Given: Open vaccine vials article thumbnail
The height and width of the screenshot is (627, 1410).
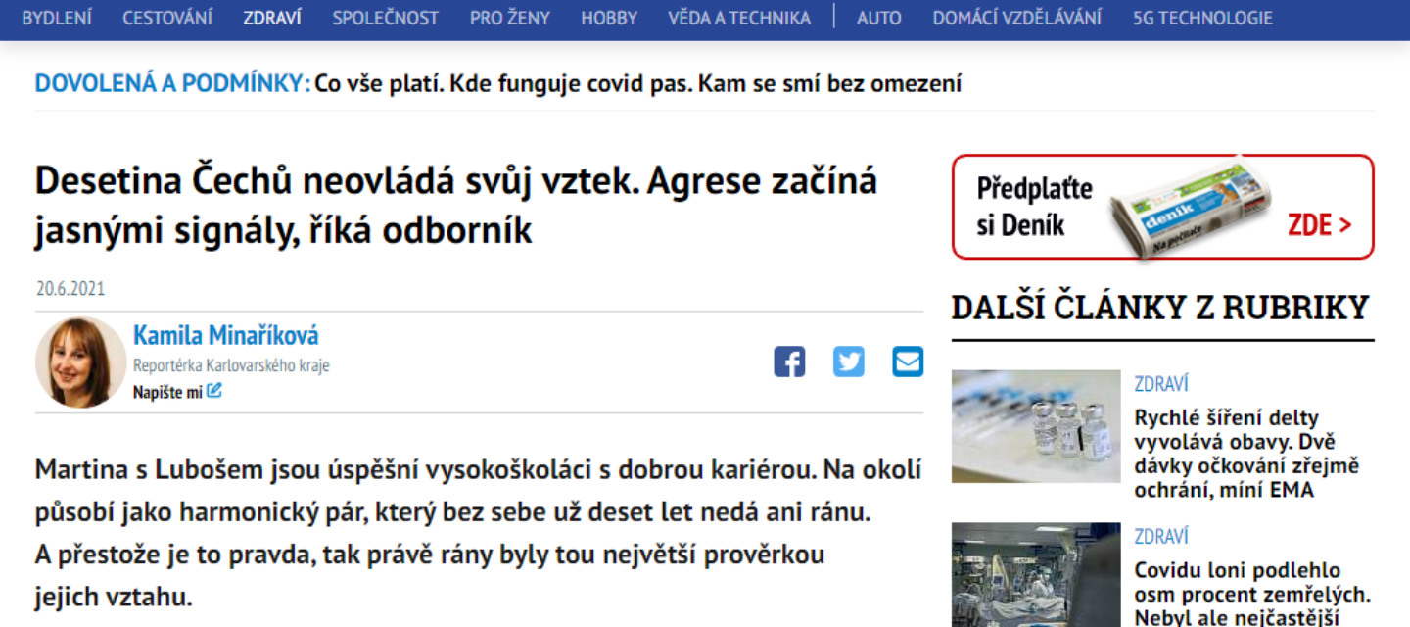Looking at the screenshot, I should click(x=1036, y=426).
